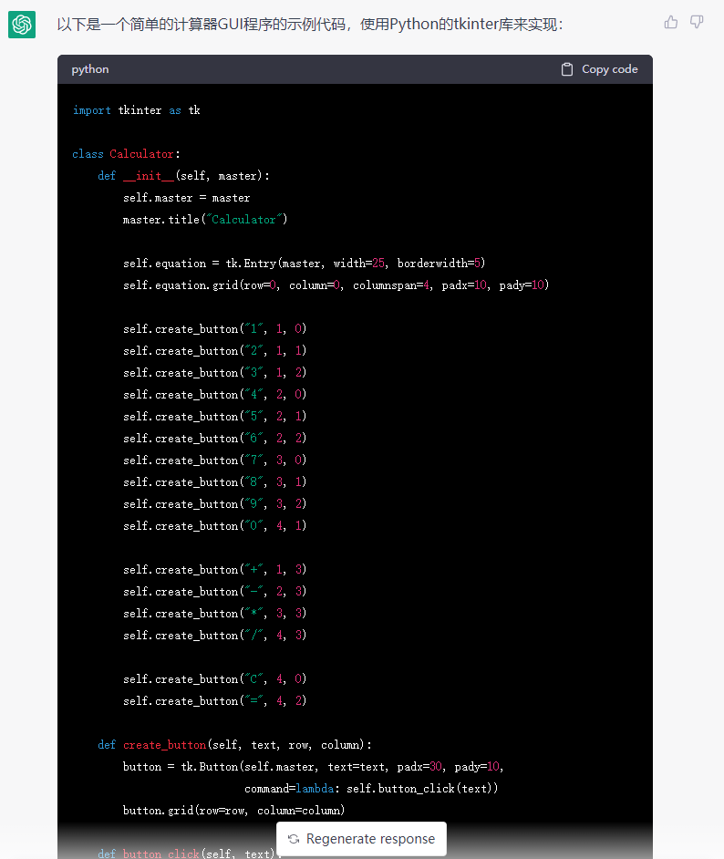Click the create_button("-", 2, 3) line
This screenshot has height=859, width=724.
point(214,592)
